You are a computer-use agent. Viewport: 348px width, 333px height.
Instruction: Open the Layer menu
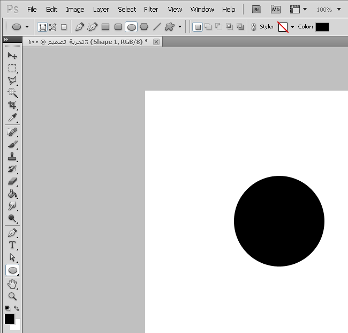click(x=101, y=10)
